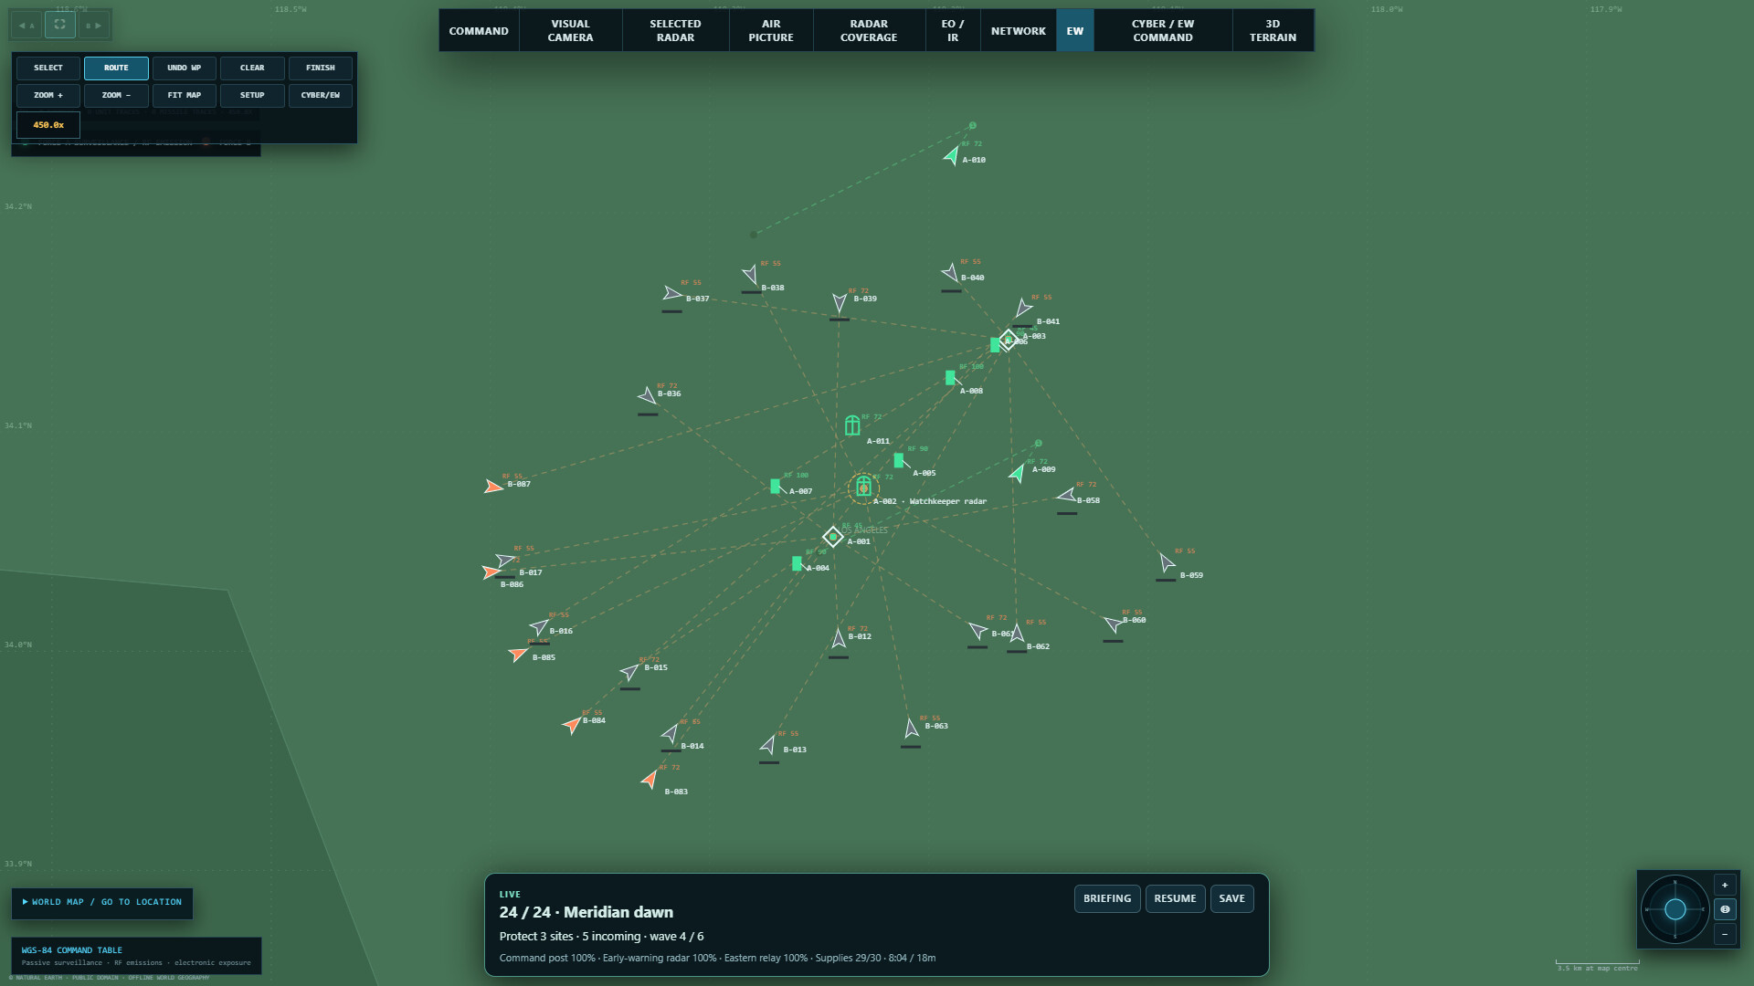This screenshot has height=986, width=1754.
Task: Toggle the recenter target button beside the compass
Action: pos(1725,909)
